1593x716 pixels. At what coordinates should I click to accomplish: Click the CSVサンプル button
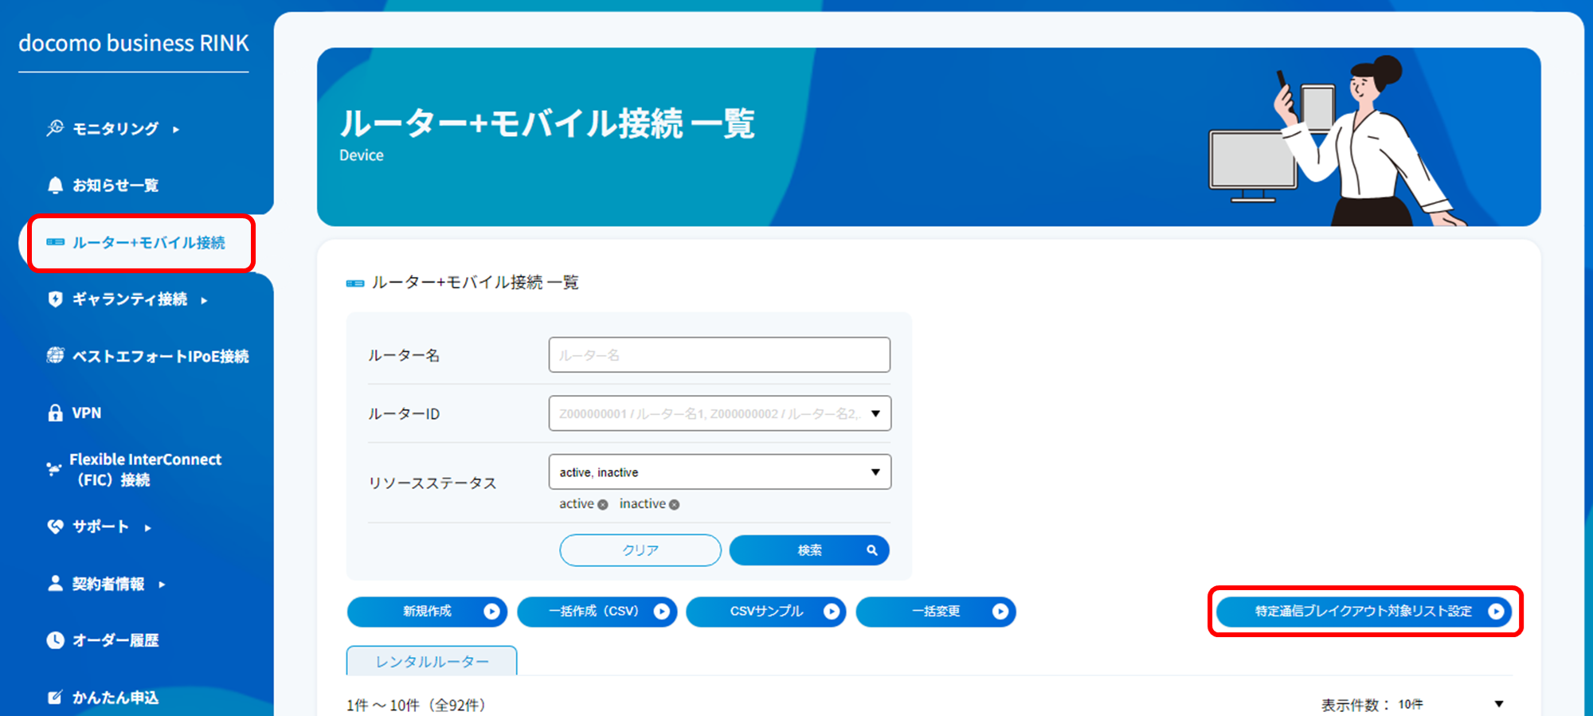[766, 612]
